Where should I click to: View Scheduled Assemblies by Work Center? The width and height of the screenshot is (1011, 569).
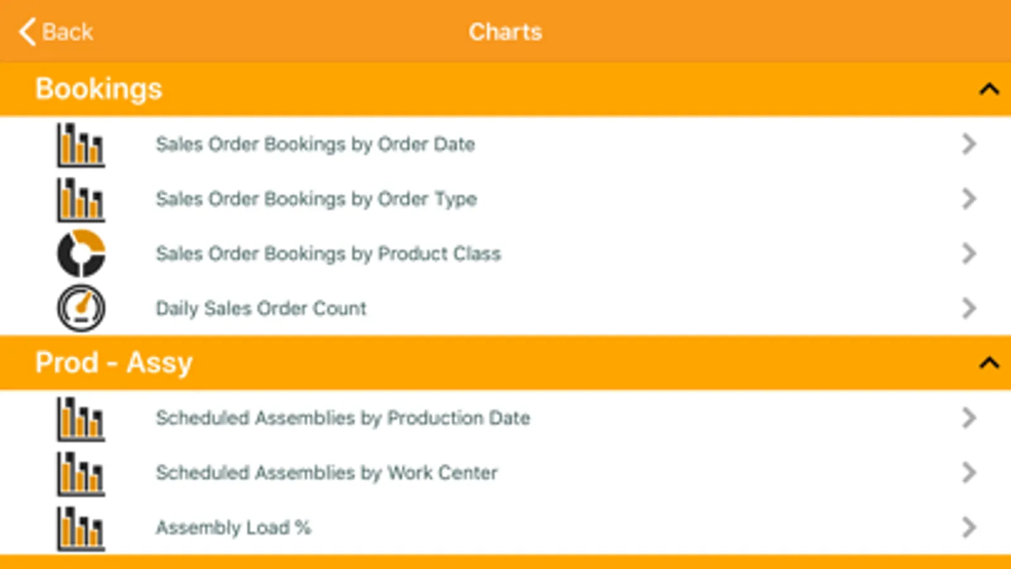coord(326,473)
